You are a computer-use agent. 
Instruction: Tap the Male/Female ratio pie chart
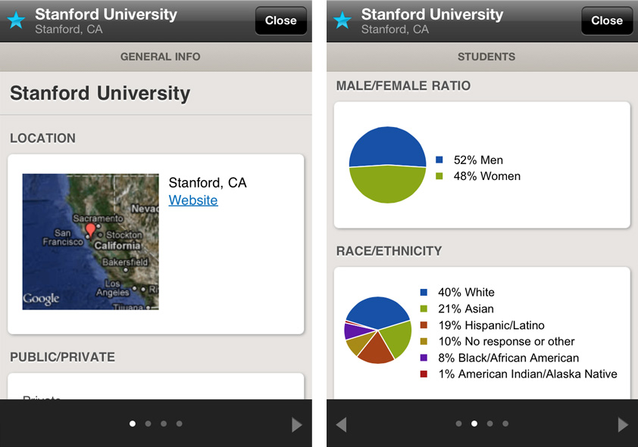tap(387, 164)
